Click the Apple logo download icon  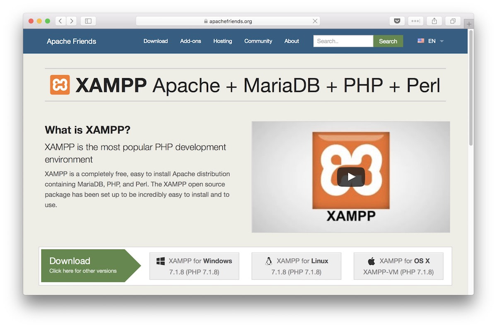point(371,261)
